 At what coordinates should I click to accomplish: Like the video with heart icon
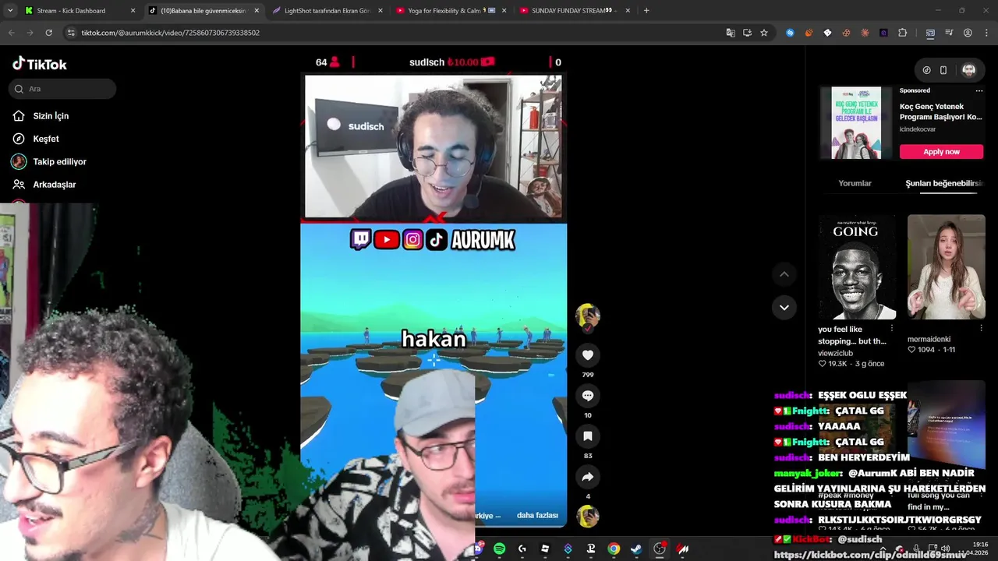point(588,355)
